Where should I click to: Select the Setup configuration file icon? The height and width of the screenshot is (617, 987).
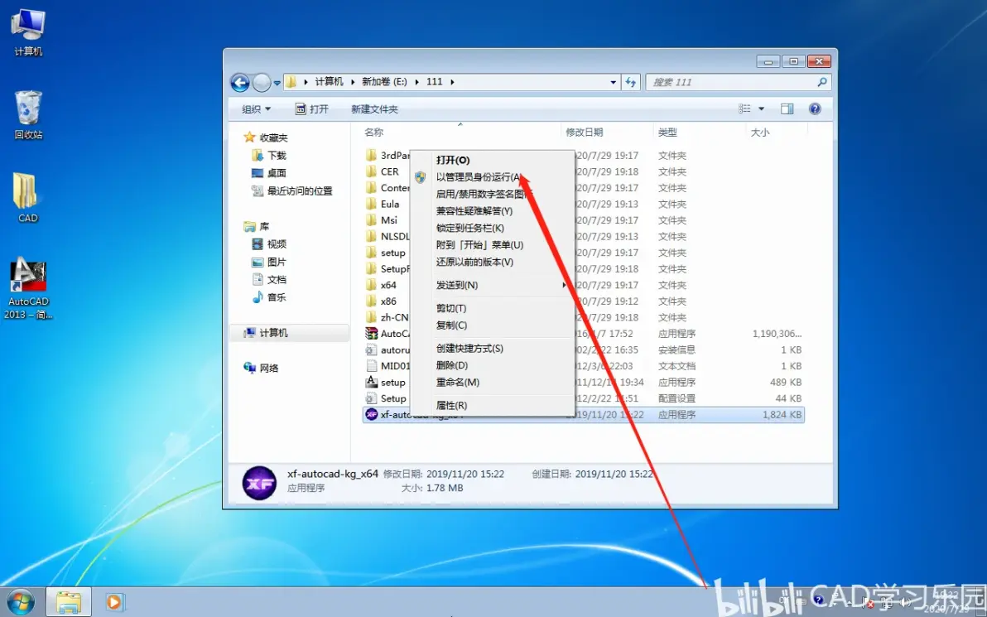(372, 398)
